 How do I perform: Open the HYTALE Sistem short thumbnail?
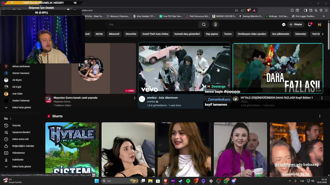point(72,150)
